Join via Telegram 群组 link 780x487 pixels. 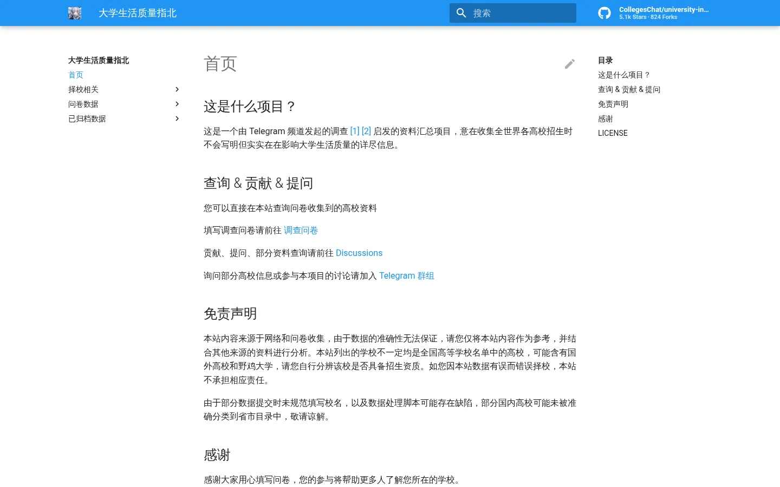pyautogui.click(x=407, y=276)
